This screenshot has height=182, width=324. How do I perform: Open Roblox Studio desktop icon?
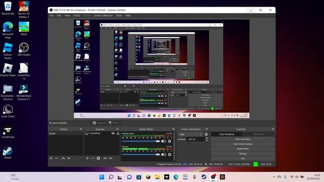point(8,51)
